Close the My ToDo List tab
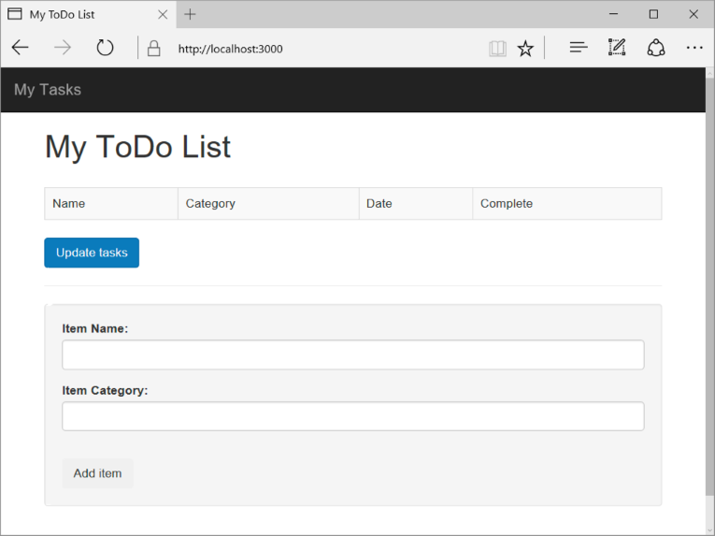This screenshot has height=536, width=715. pos(163,14)
